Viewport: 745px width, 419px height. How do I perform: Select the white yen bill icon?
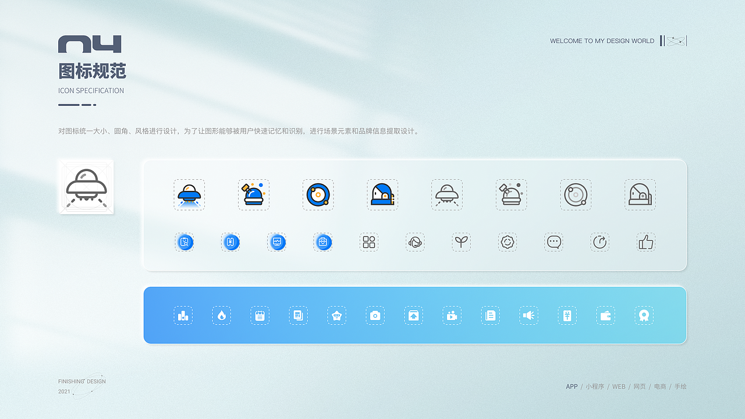tap(567, 315)
